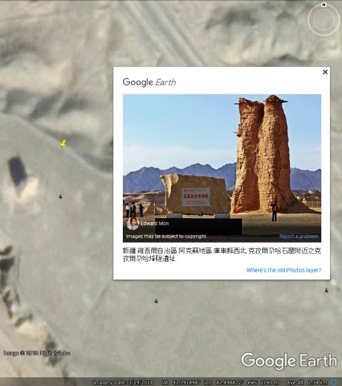Open the beacon tower photo thumbnail
The image size is (342, 386).
(222, 168)
